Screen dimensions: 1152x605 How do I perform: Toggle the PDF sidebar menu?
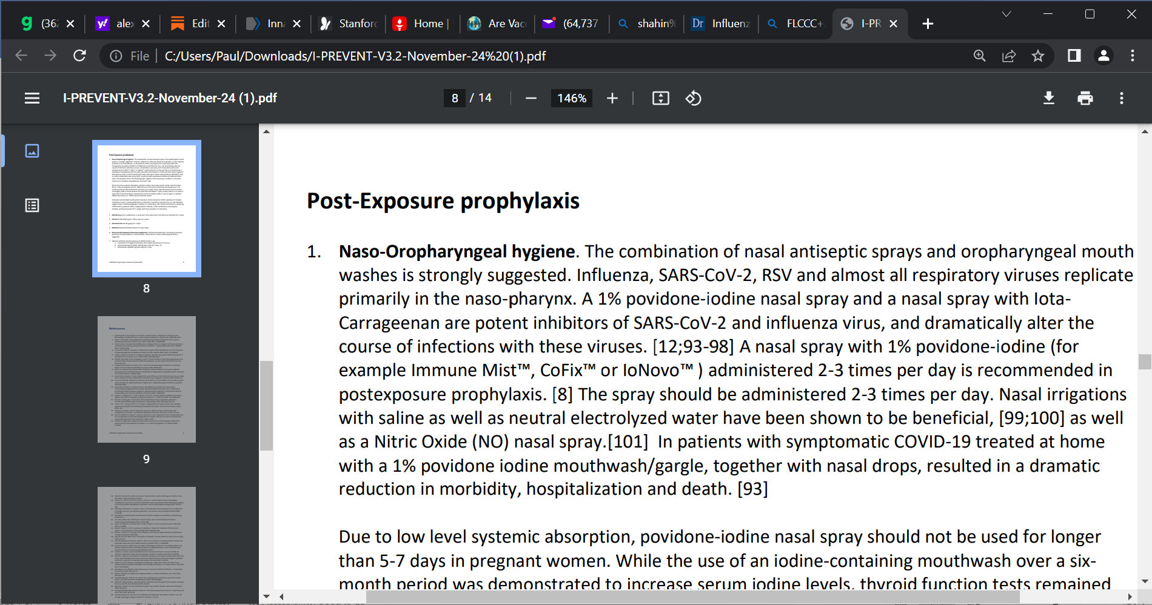(32, 98)
